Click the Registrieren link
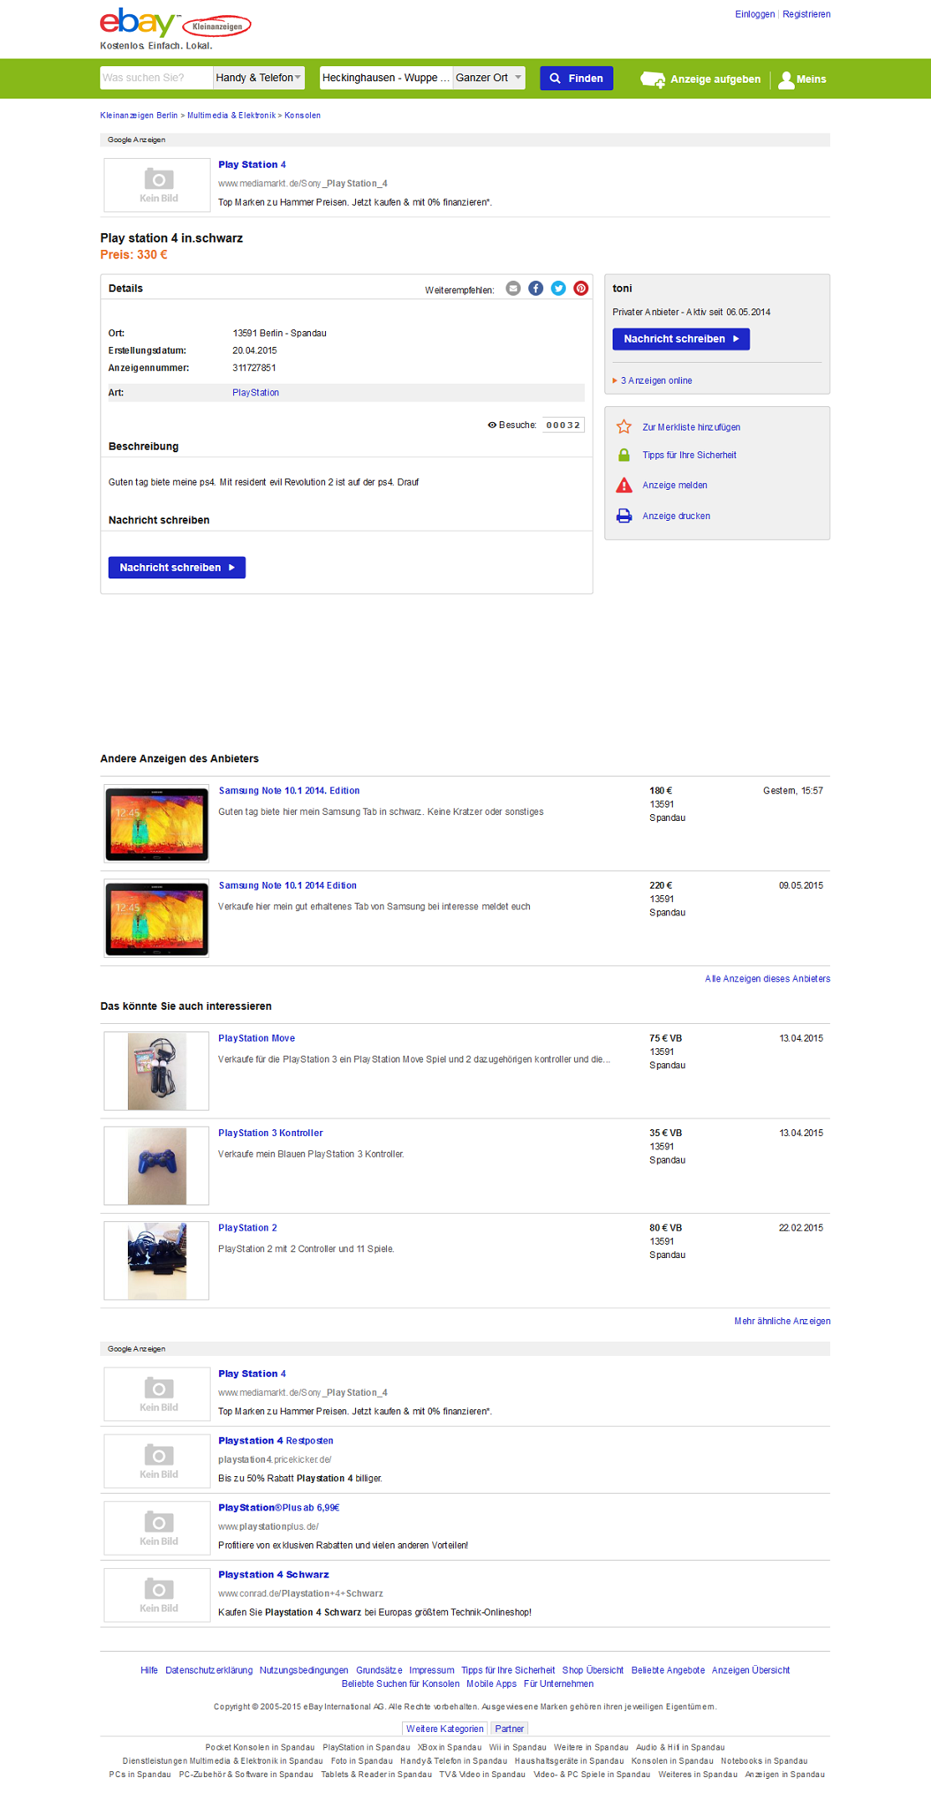The image size is (931, 1793). tap(806, 14)
